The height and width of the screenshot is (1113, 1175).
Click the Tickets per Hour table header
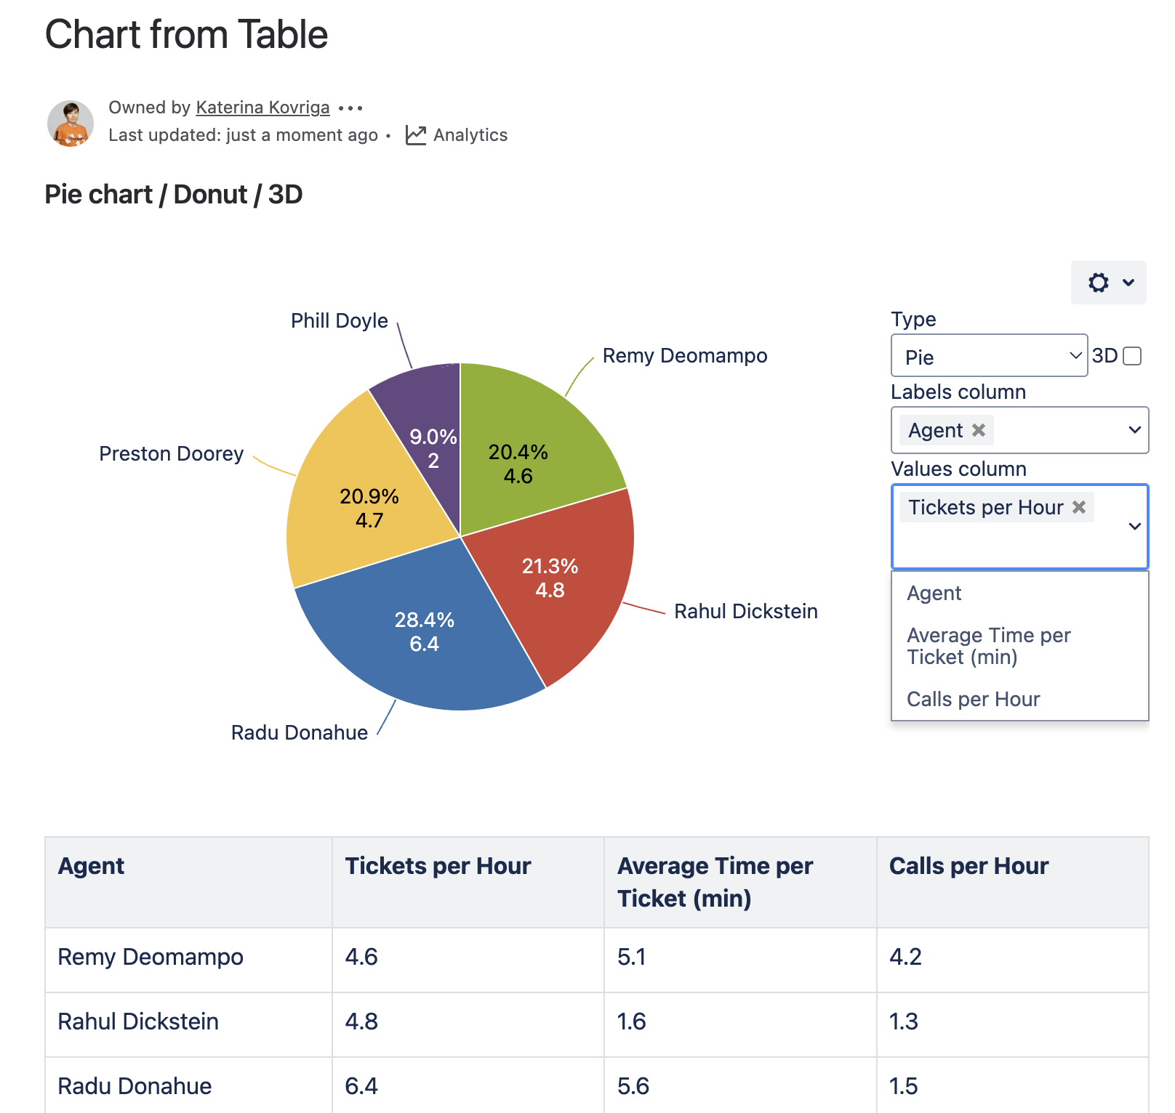438,866
